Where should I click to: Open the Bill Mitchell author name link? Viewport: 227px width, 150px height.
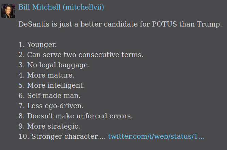click(40, 7)
